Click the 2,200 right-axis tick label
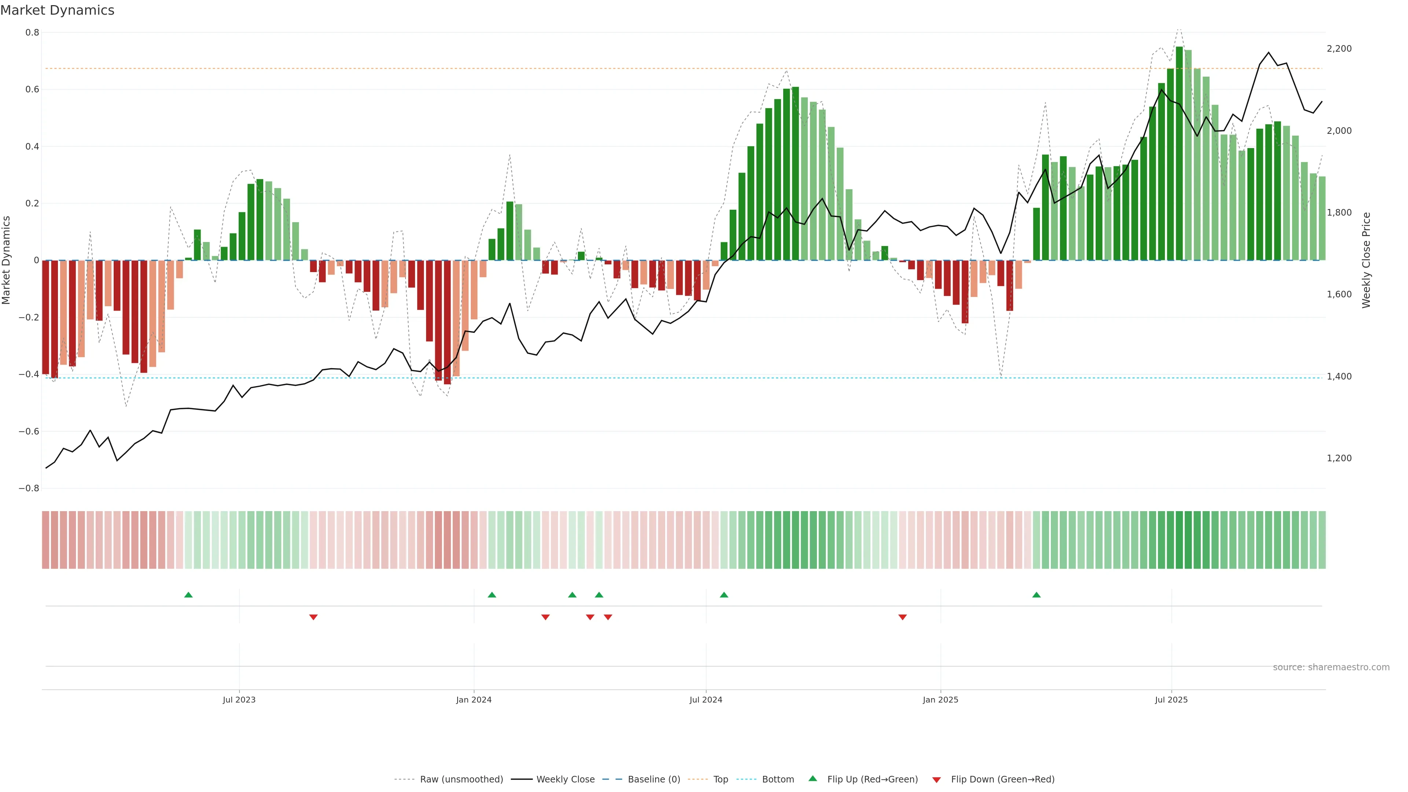Screen dimensions: 1408x792 1339,49
